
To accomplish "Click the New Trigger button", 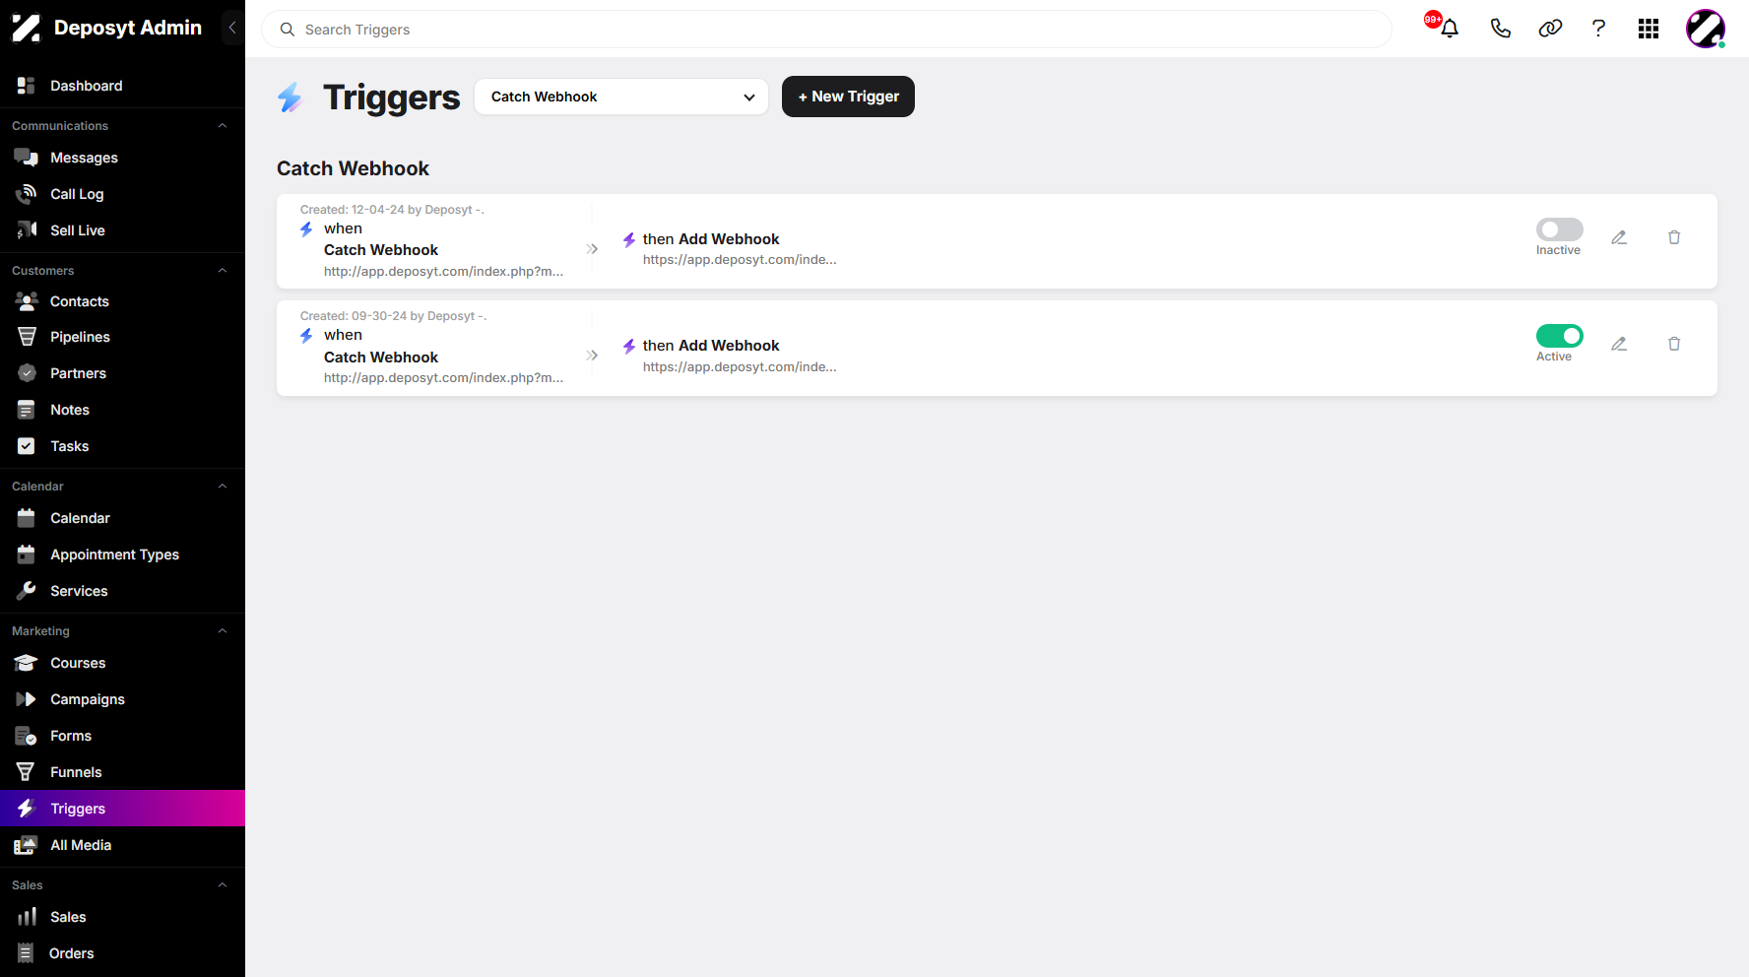I will point(848,97).
